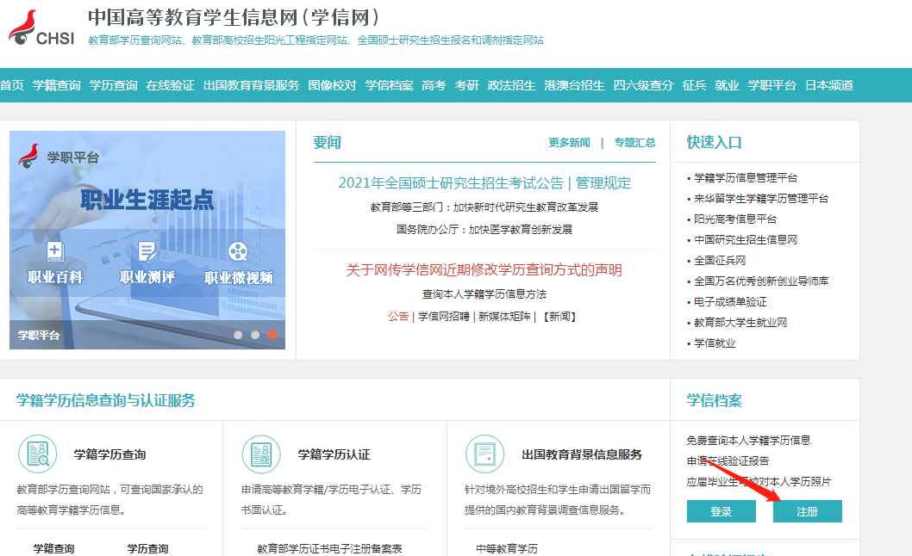This screenshot has height=556, width=912.
Task: Select the second carousel dot indicator
Action: pyautogui.click(x=255, y=335)
